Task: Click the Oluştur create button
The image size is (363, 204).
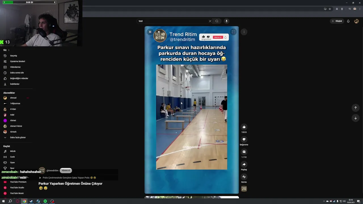Action: coord(337,21)
